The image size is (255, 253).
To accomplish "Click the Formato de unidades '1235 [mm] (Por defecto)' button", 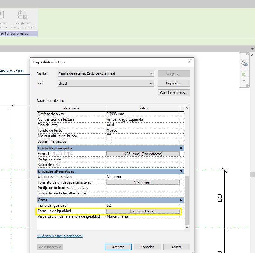I will click(x=143, y=154).
